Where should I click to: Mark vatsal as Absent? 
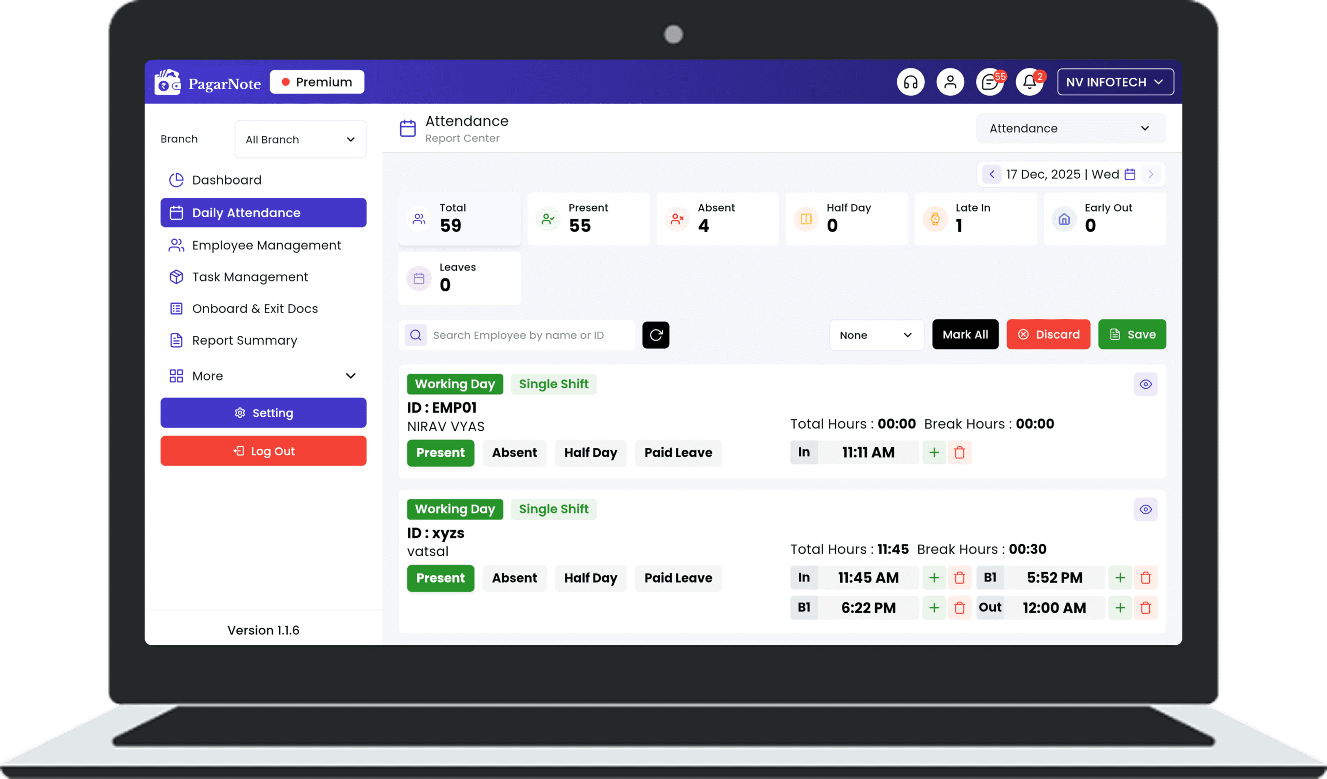(x=515, y=578)
